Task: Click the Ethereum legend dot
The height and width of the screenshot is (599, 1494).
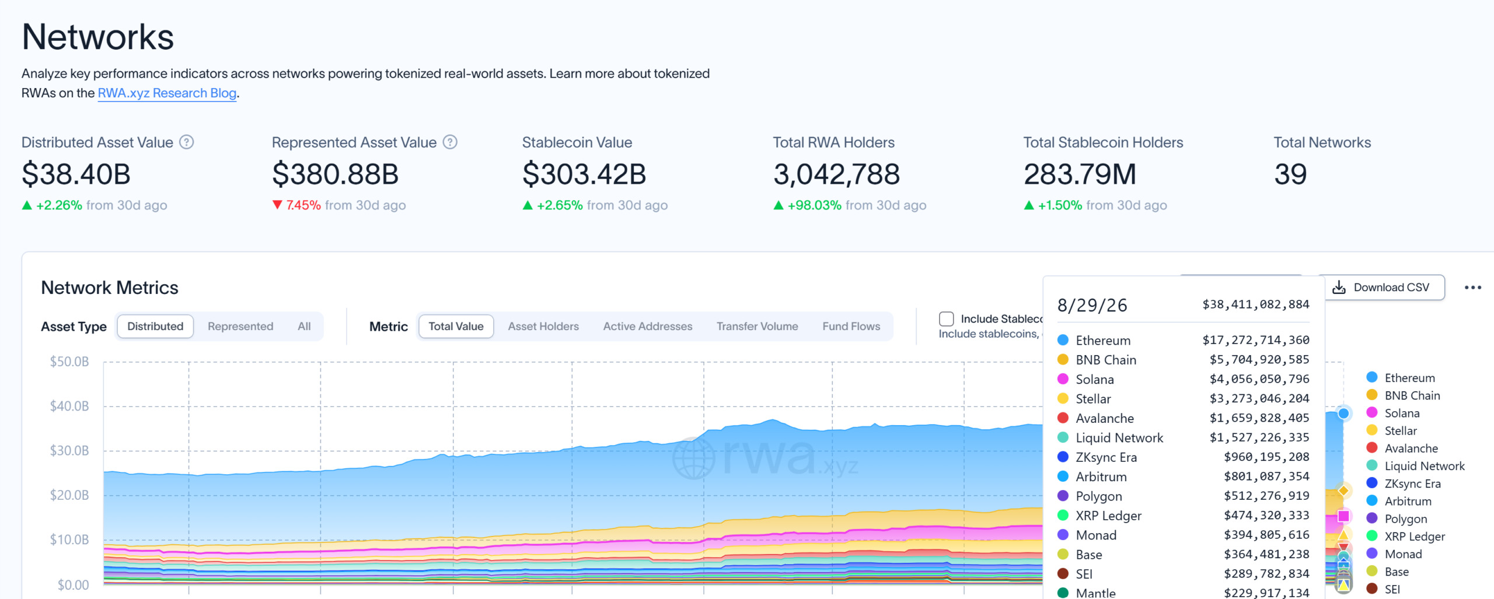Action: [x=1372, y=377]
